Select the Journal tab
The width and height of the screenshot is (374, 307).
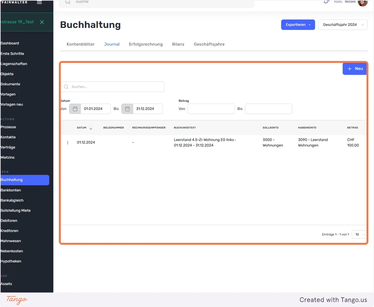click(x=112, y=44)
